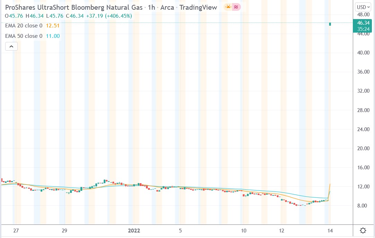Open chart settings via the gear icon

click(363, 231)
